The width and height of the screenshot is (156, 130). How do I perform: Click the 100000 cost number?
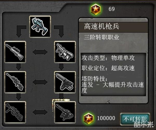pyautogui.click(x=106, y=118)
